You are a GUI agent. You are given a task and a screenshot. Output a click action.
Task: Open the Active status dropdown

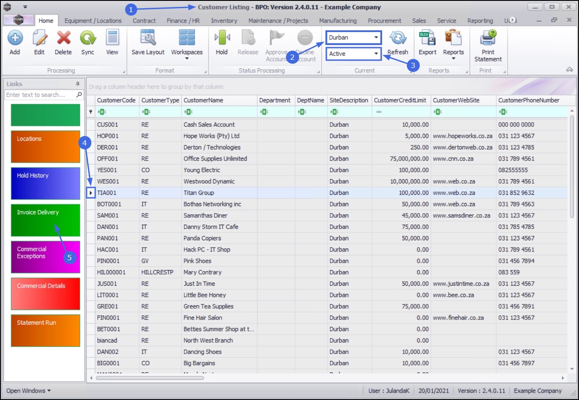376,54
